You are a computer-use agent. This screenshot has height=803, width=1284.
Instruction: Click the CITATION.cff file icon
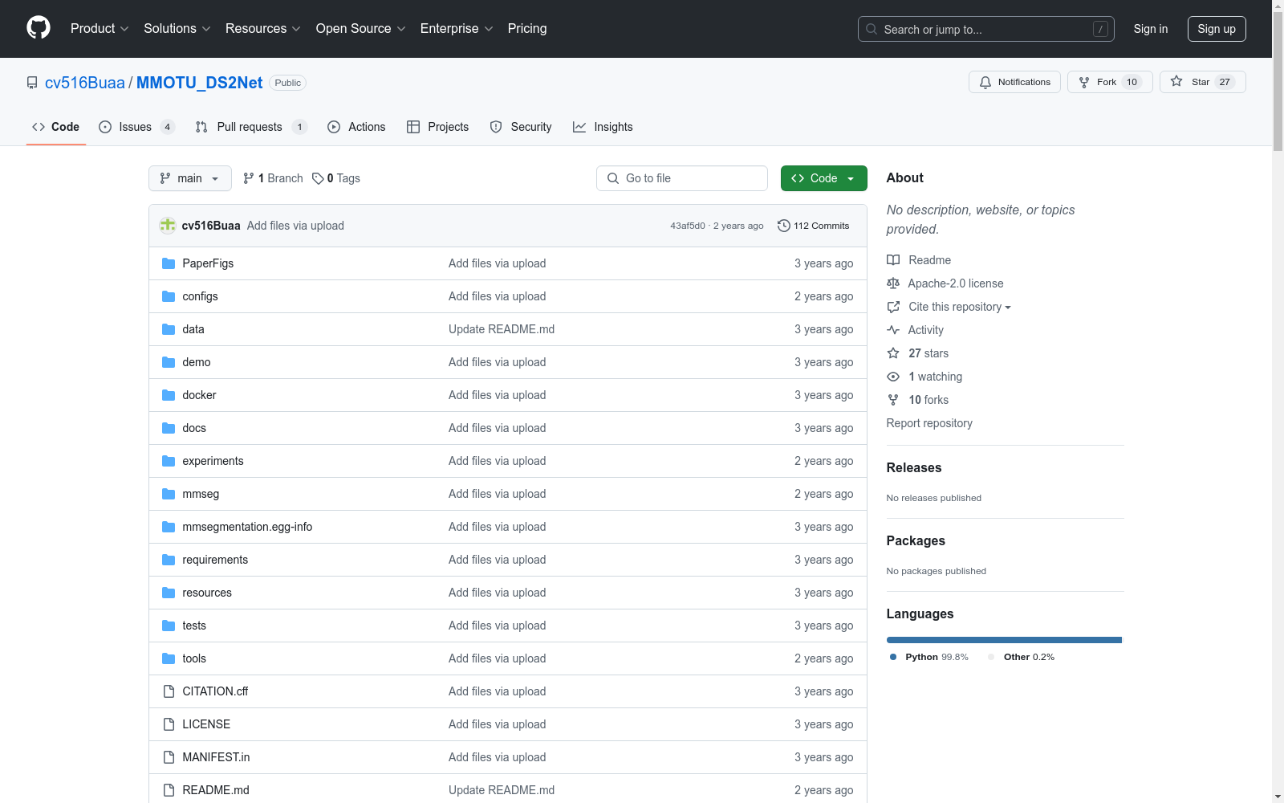(169, 691)
